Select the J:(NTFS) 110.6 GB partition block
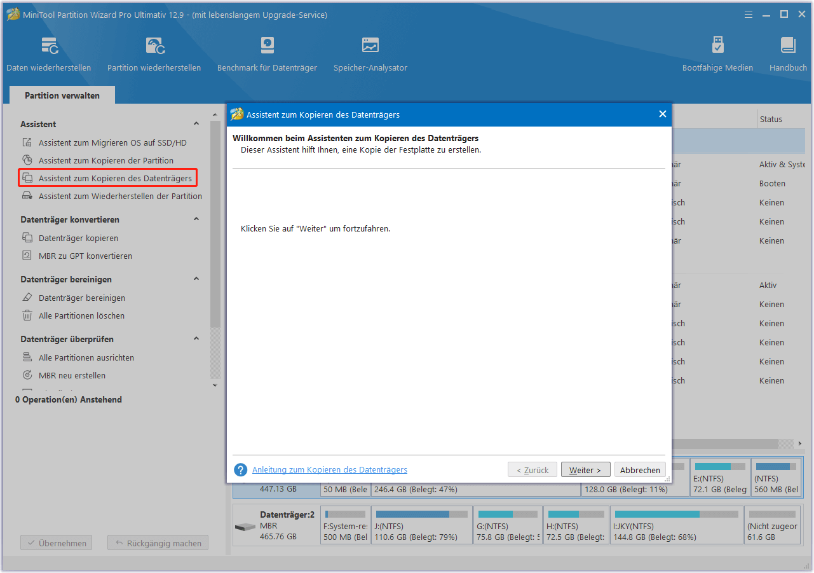814x573 pixels. point(422,525)
